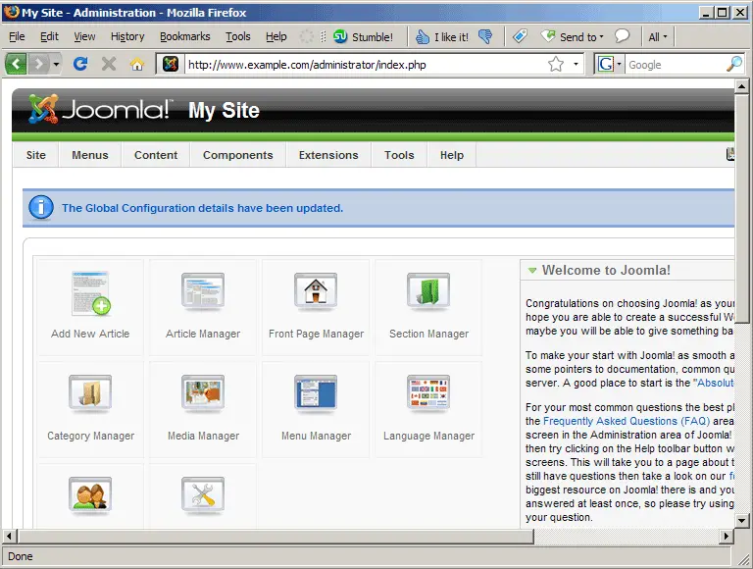This screenshot has width=753, height=569.
Task: Click the thumbs-up I like it! button
Action: click(442, 37)
